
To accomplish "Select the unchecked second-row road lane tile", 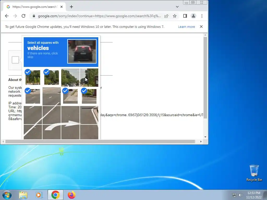I will click(52, 96).
